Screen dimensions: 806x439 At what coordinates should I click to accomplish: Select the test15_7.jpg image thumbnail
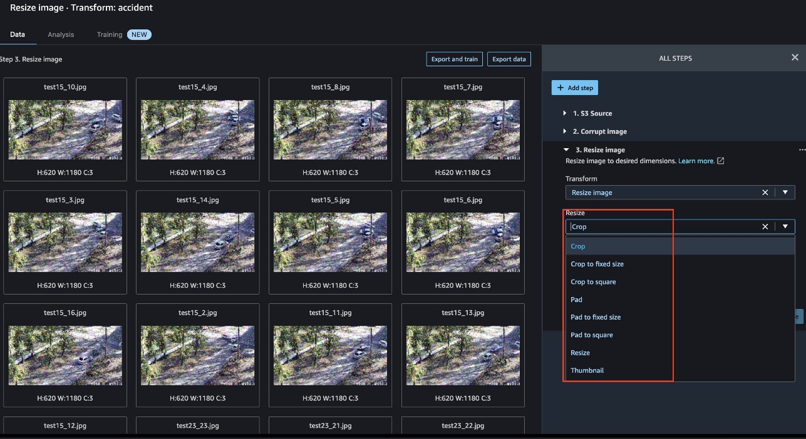pyautogui.click(x=463, y=129)
